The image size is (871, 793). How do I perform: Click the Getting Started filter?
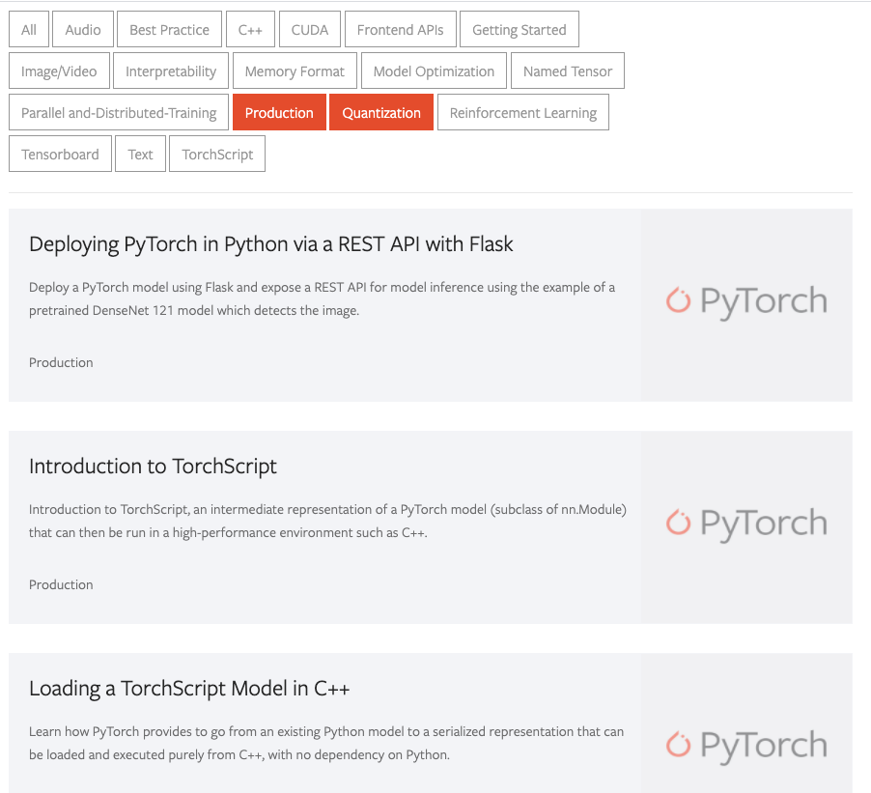click(x=519, y=30)
